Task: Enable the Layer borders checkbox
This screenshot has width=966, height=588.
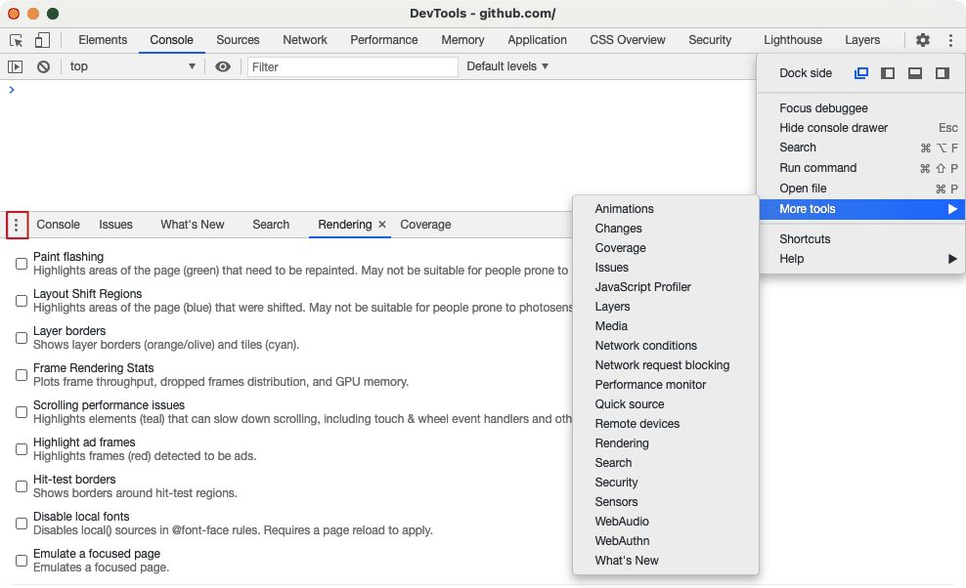Action: [22, 338]
